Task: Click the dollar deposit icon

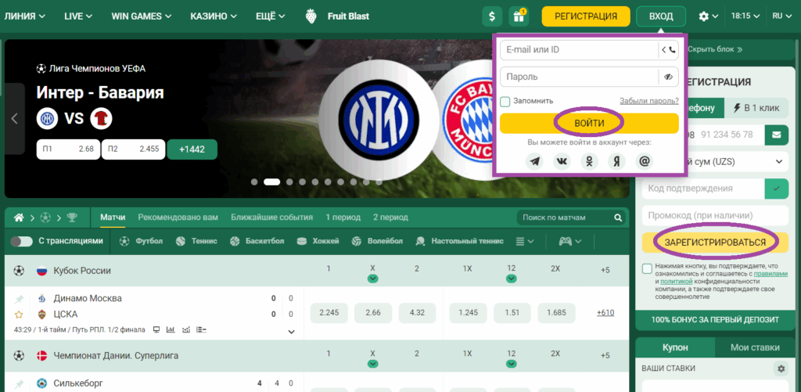Action: click(492, 16)
